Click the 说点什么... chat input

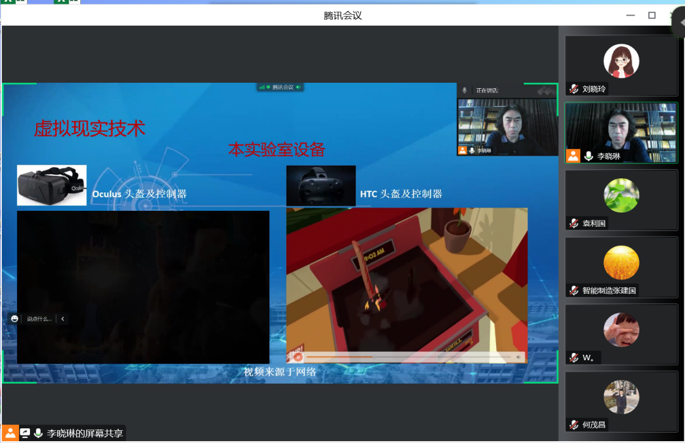point(39,319)
